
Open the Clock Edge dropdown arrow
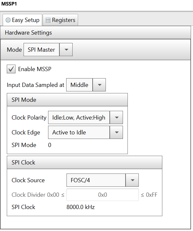pyautogui.click(x=117, y=132)
